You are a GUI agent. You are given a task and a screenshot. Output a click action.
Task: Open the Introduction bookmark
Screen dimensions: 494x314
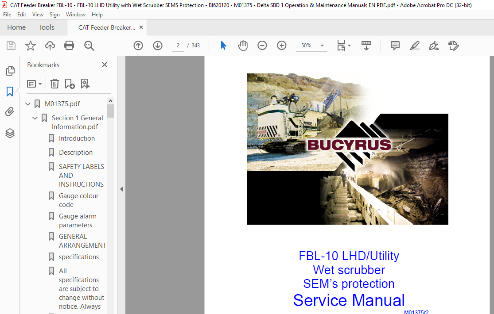(77, 138)
